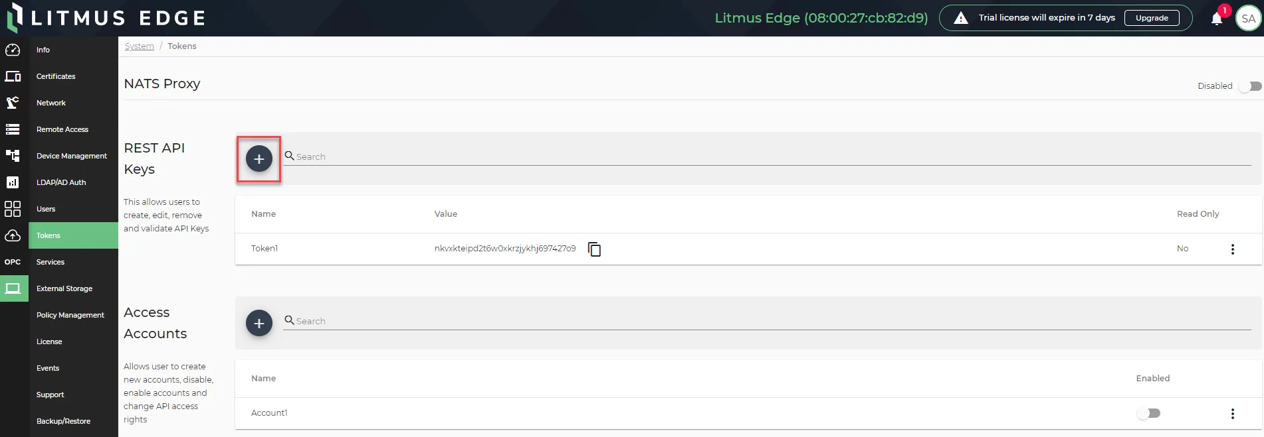Open the four-squares applications icon
The height and width of the screenshot is (437, 1264).
tap(13, 209)
